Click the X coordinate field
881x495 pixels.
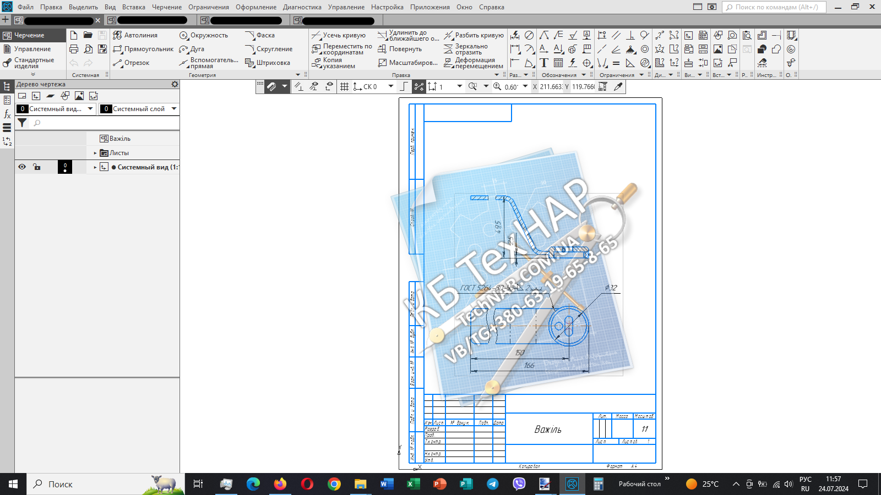pyautogui.click(x=551, y=86)
